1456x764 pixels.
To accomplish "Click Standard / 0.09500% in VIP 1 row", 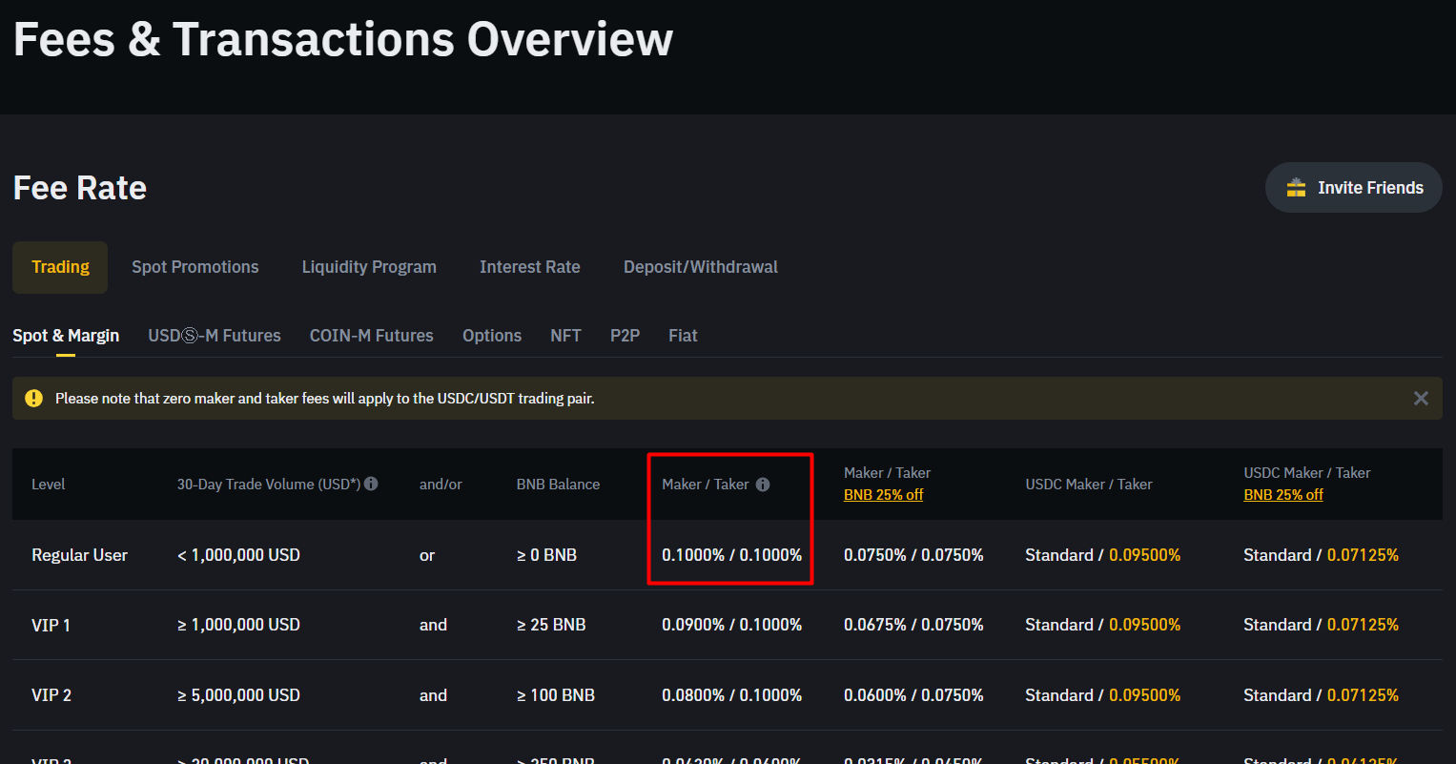I will [1103, 625].
